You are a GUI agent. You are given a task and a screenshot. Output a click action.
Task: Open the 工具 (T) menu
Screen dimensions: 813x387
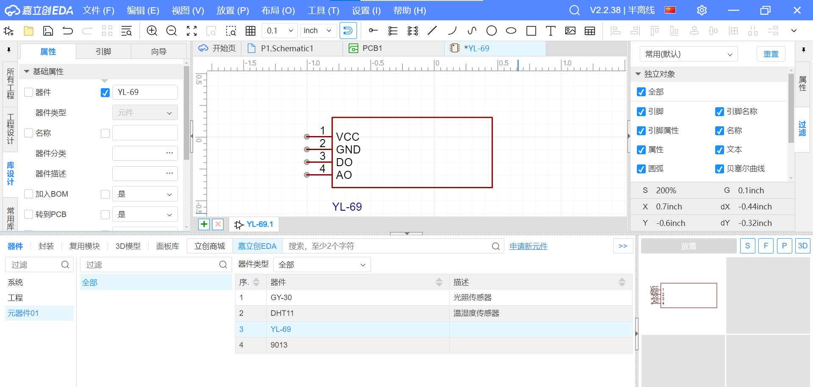[324, 10]
